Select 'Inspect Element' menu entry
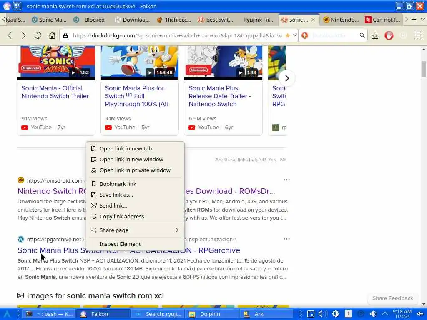The height and width of the screenshot is (320, 427). click(x=135, y=244)
